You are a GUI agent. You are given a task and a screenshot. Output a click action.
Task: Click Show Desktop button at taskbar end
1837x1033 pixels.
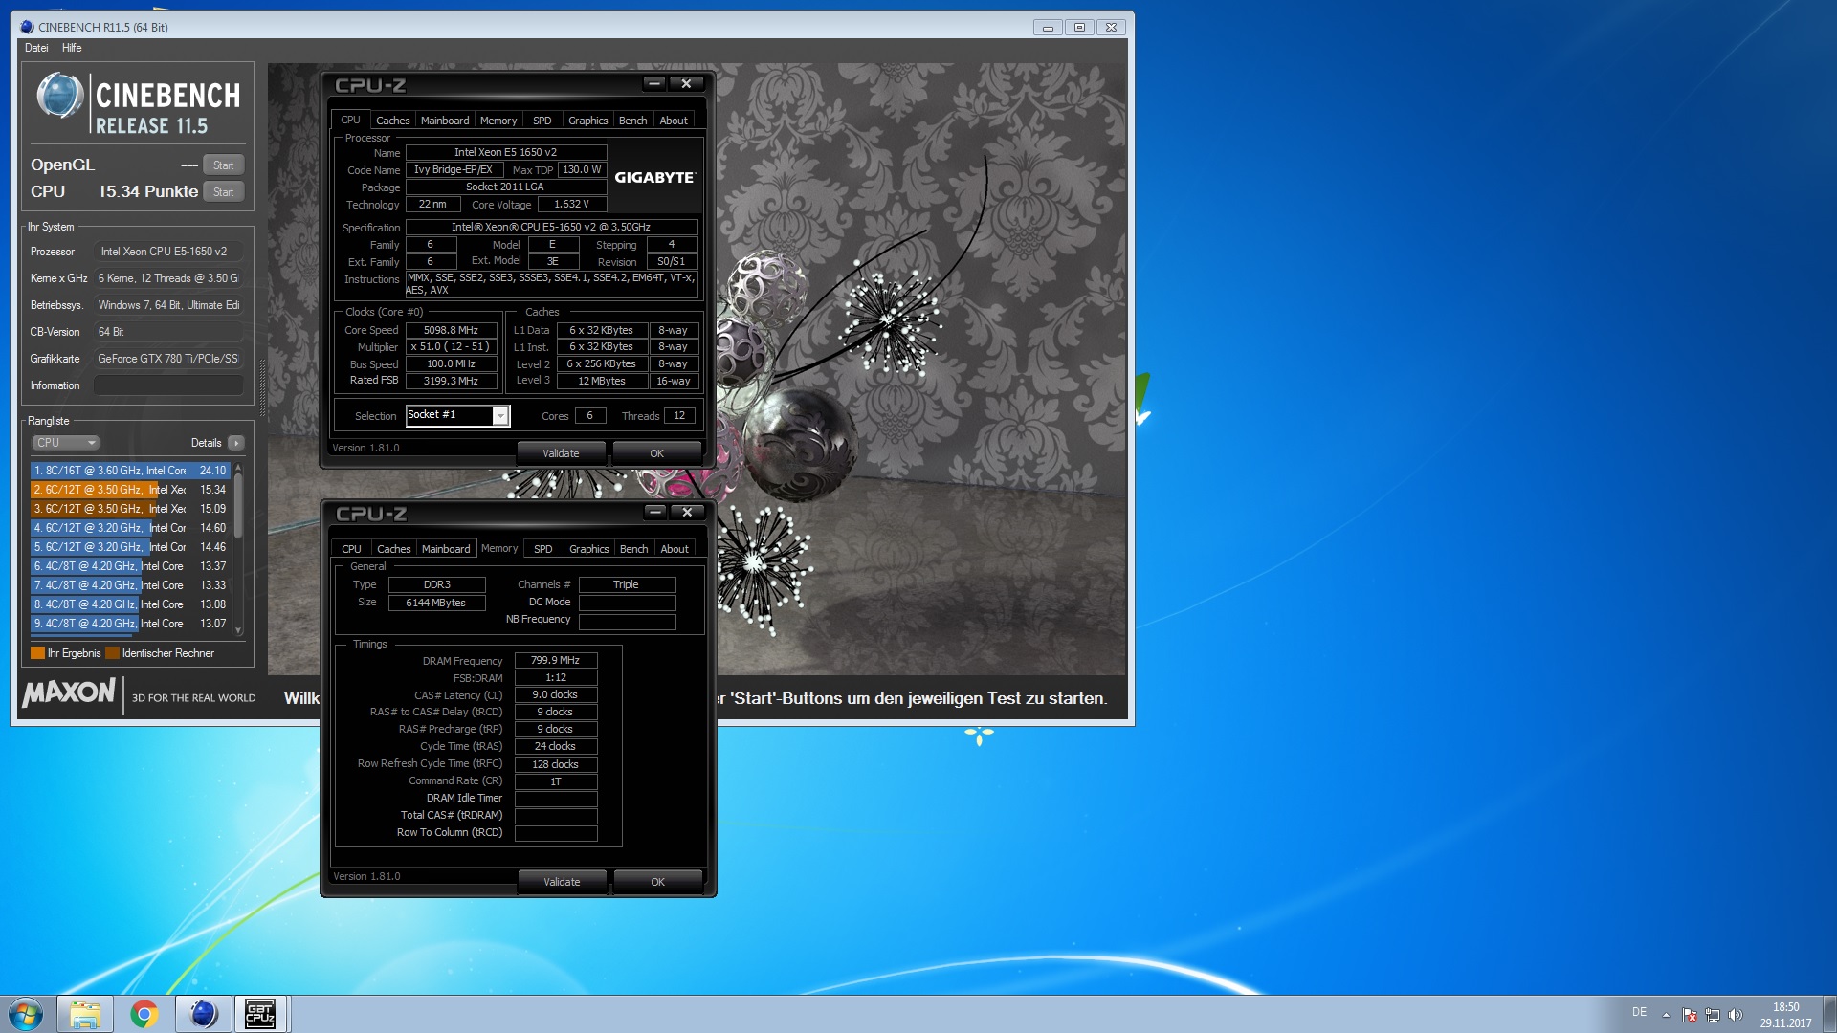click(x=1829, y=1014)
